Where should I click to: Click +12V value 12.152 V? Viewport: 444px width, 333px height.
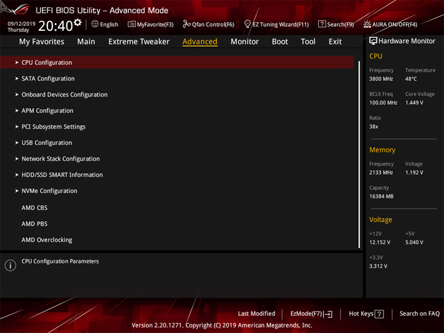pos(379,243)
